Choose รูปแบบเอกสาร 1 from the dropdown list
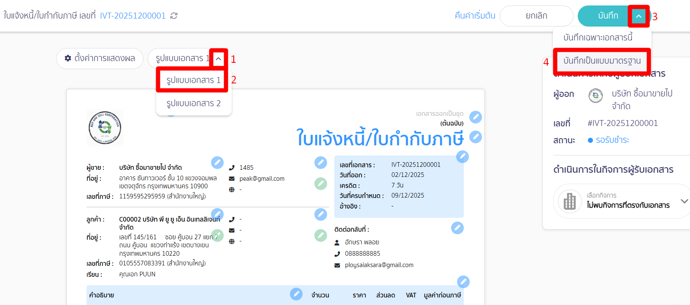690x305 pixels. 193,80
